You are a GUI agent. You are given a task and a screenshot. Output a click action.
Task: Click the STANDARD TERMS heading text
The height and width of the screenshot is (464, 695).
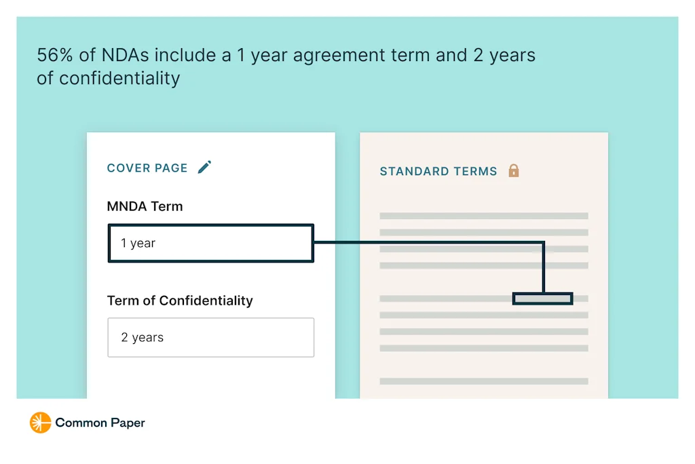click(438, 171)
